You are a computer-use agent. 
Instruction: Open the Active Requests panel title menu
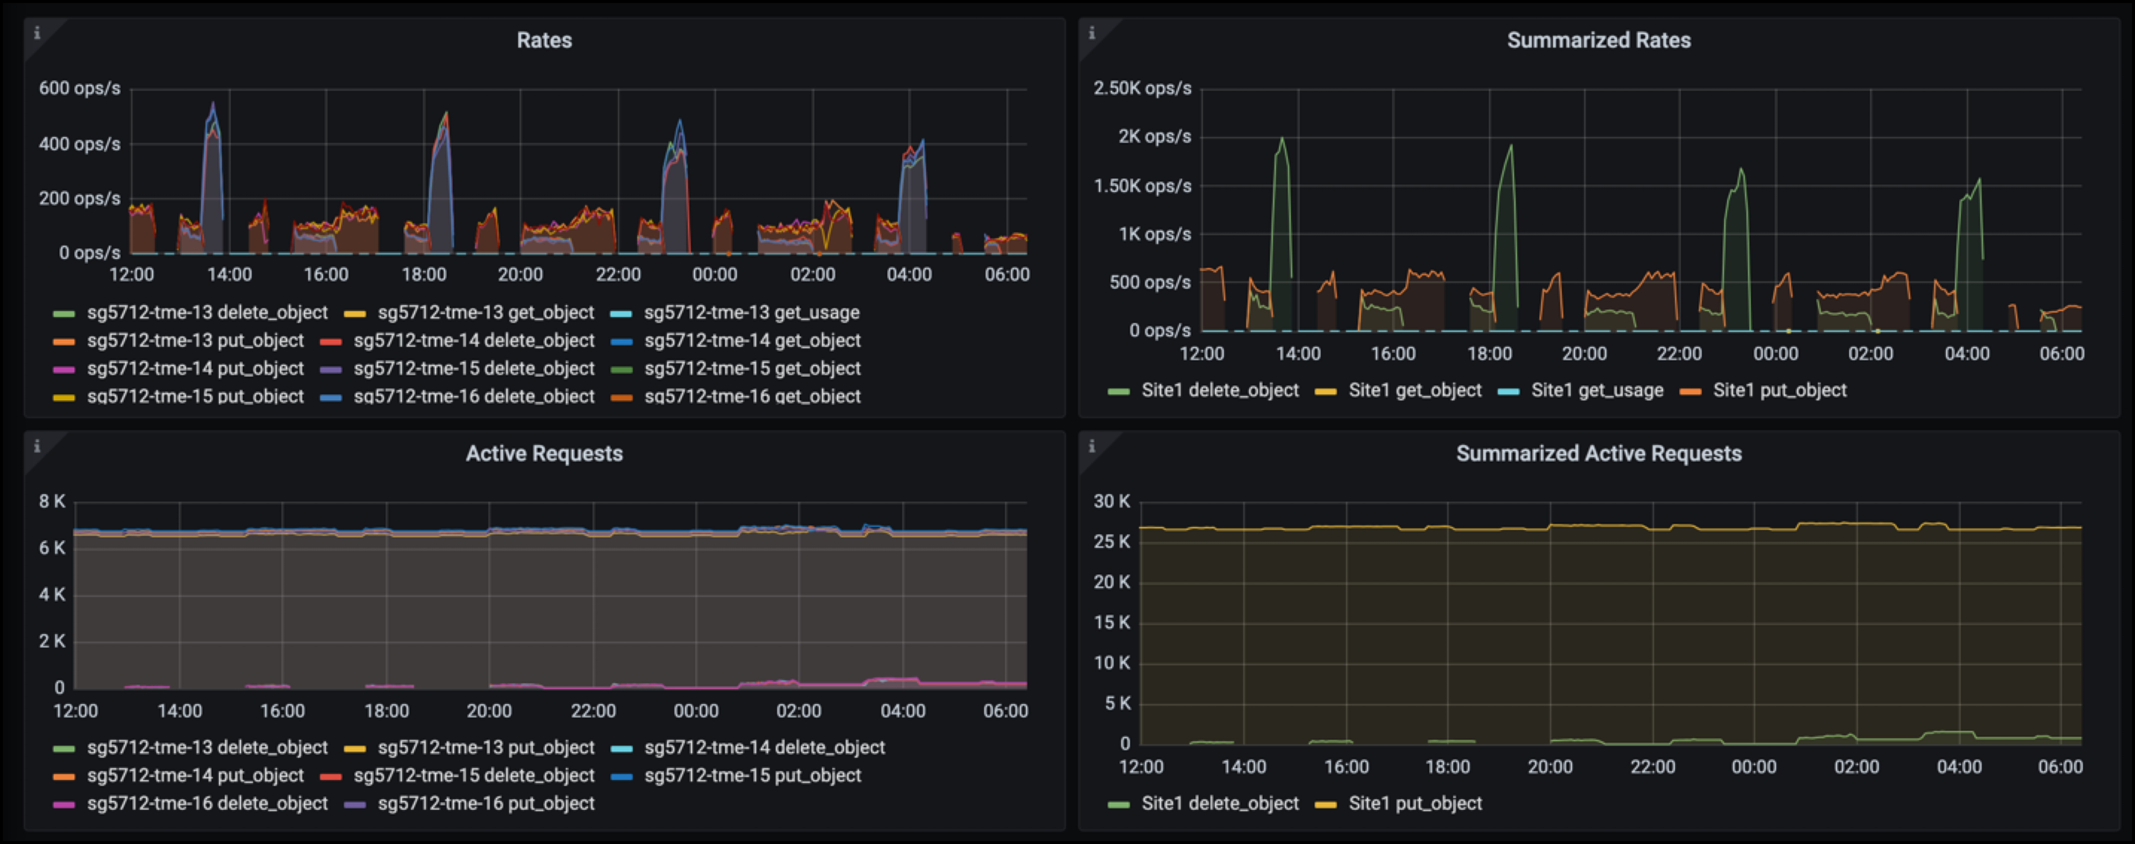(544, 453)
